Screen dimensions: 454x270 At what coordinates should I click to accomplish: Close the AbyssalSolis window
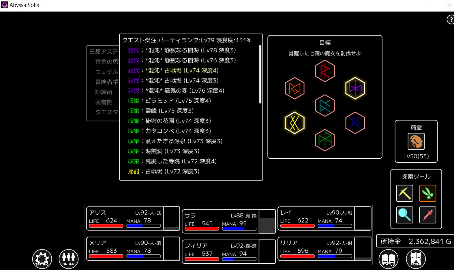[x=449, y=5]
